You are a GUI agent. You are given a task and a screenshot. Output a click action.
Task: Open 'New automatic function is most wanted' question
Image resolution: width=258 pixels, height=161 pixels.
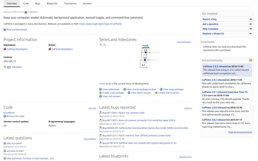pyautogui.click(x=31, y=159)
